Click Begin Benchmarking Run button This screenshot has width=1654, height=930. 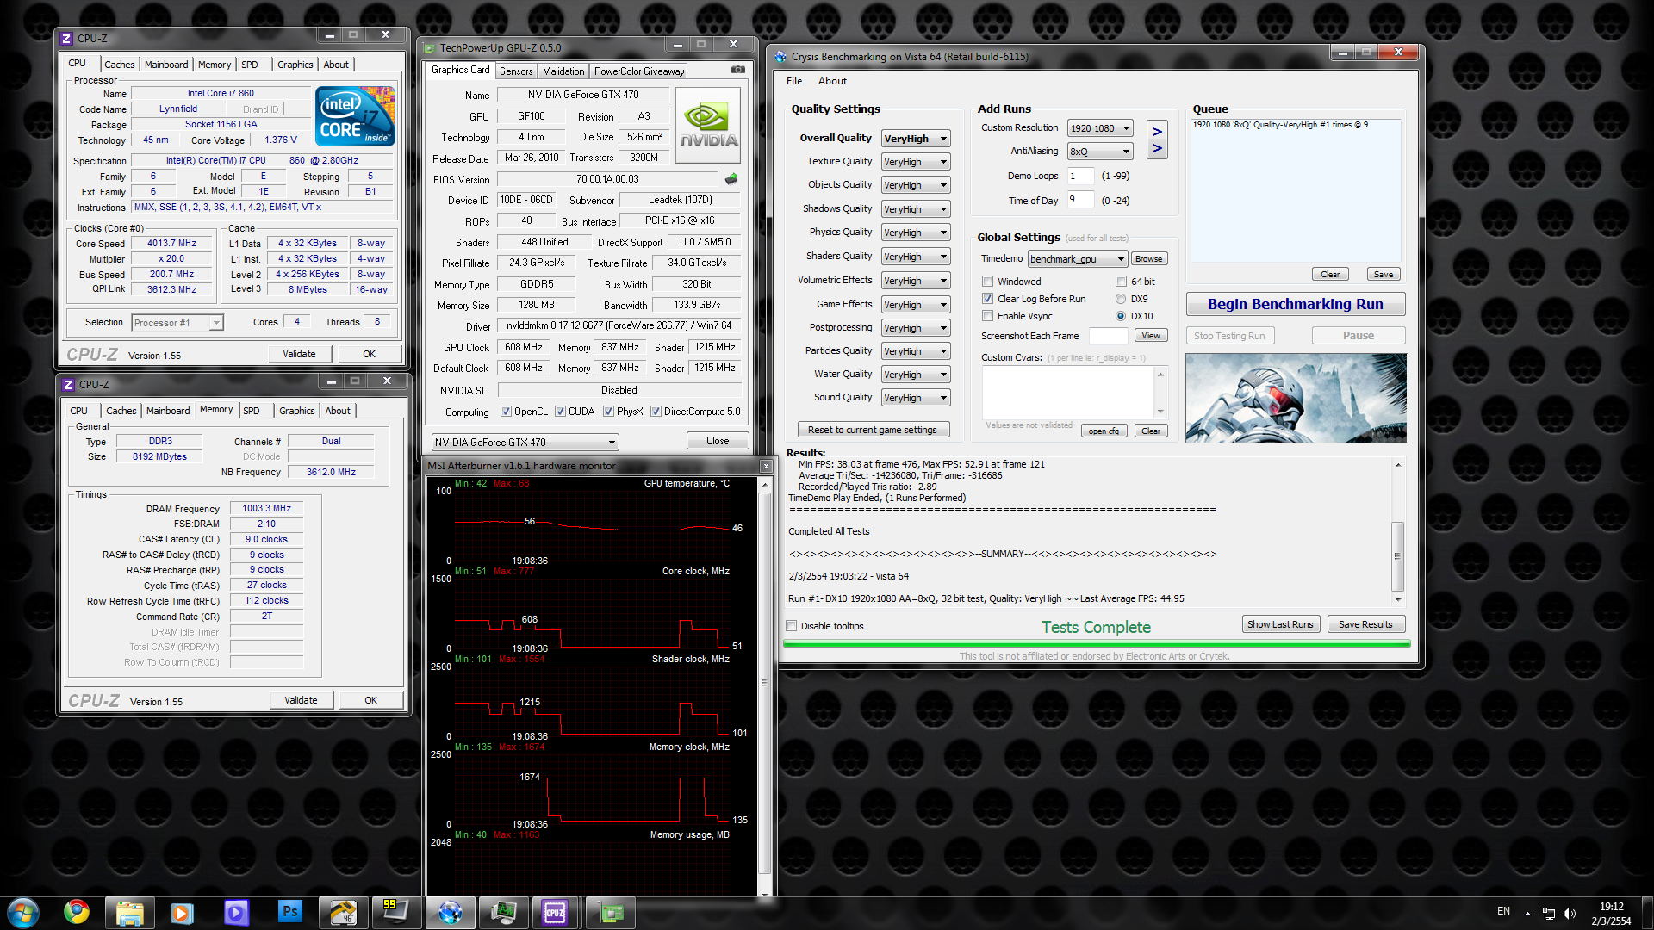(x=1295, y=304)
